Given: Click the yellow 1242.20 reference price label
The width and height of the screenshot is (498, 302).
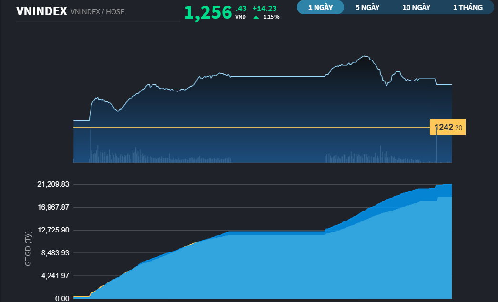Looking at the screenshot, I should pos(448,127).
